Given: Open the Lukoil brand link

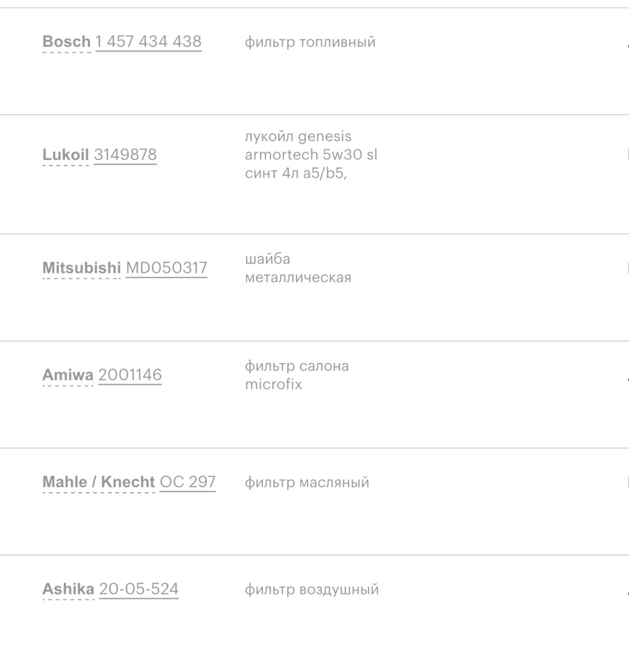Looking at the screenshot, I should 66,155.
